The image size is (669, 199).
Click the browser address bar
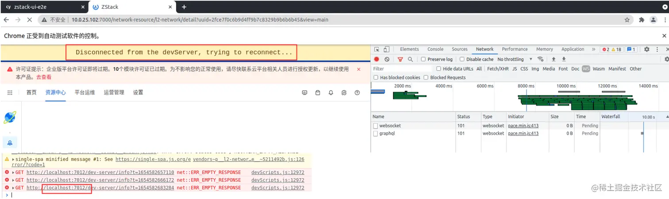click(335, 20)
